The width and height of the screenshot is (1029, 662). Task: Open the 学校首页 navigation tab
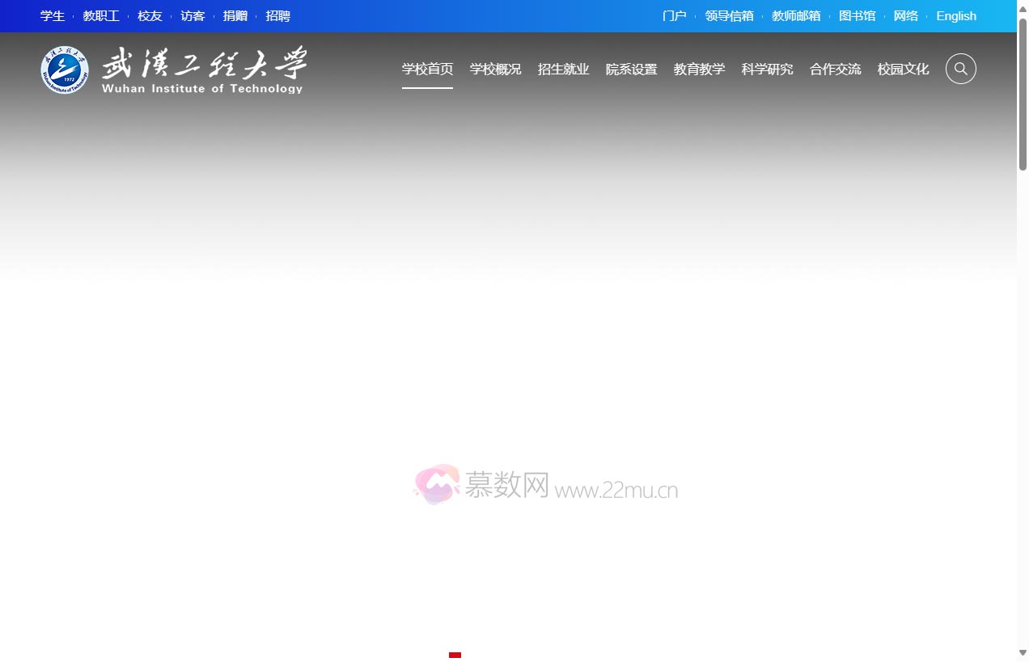coord(427,70)
